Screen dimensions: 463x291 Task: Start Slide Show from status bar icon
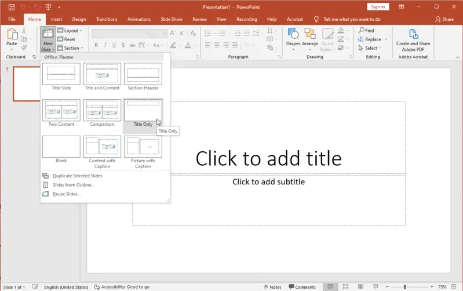375,286
